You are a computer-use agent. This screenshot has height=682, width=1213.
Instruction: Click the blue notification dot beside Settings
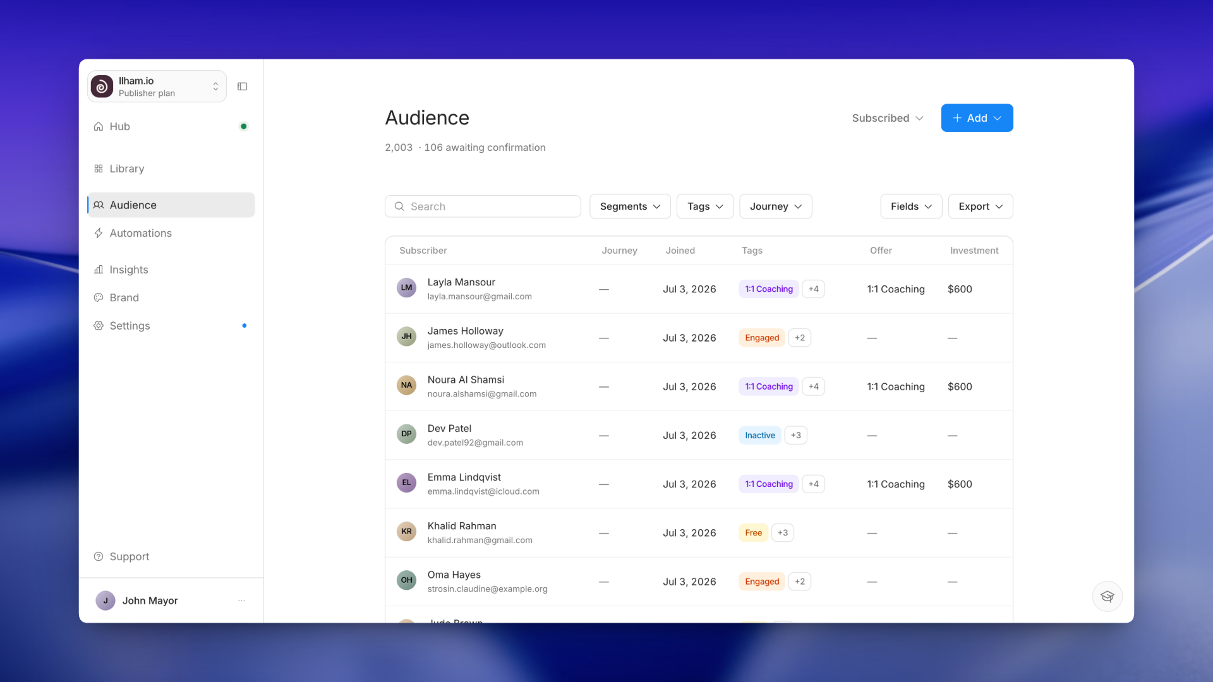pos(244,326)
